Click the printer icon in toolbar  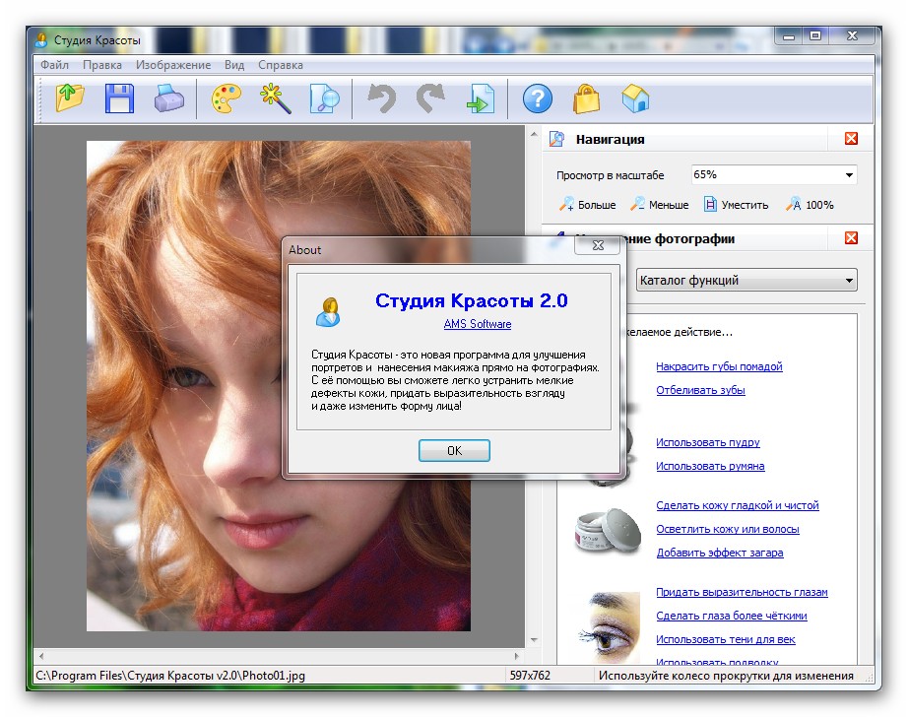coord(168,98)
